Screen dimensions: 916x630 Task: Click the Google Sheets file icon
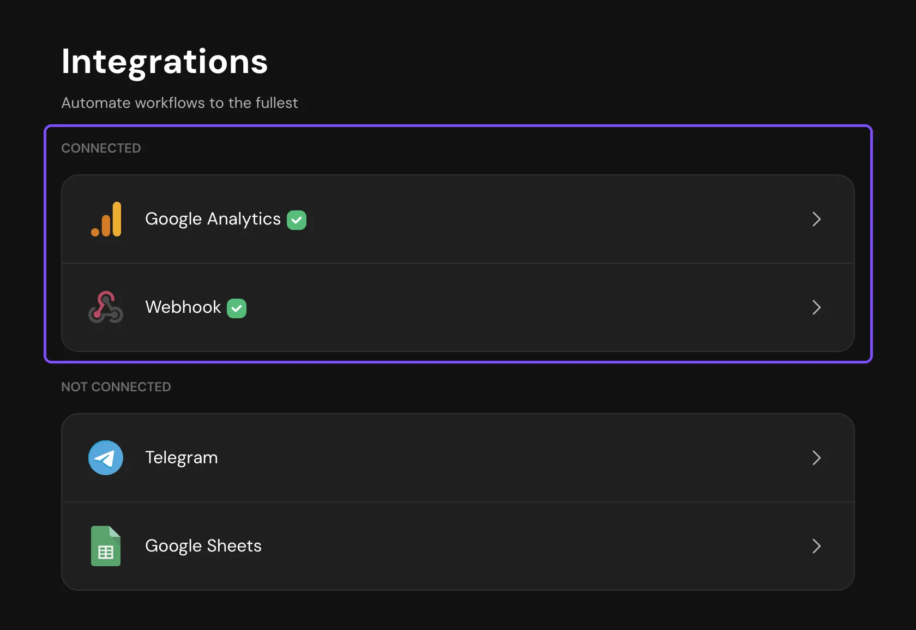point(106,546)
